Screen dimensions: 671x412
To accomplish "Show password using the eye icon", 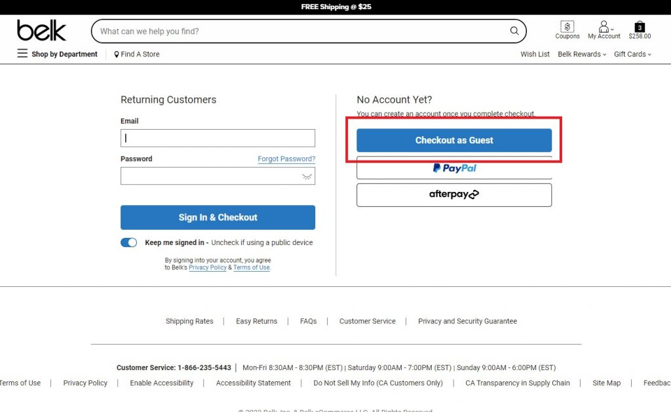I will coord(306,176).
